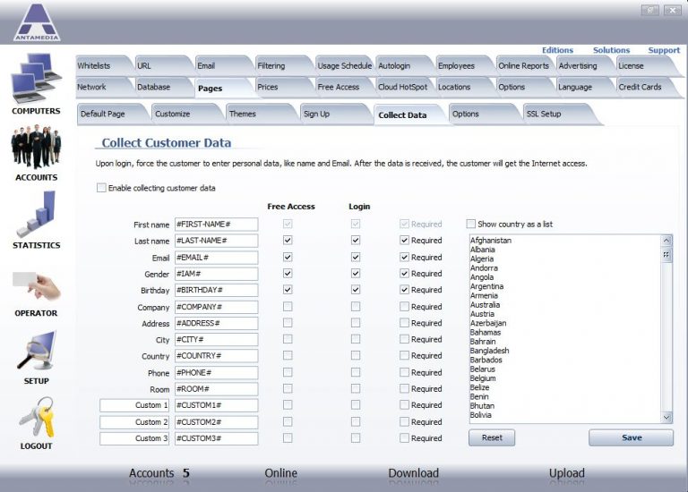688x492 pixels.
Task: Open the Solutions link
Action: tap(611, 50)
